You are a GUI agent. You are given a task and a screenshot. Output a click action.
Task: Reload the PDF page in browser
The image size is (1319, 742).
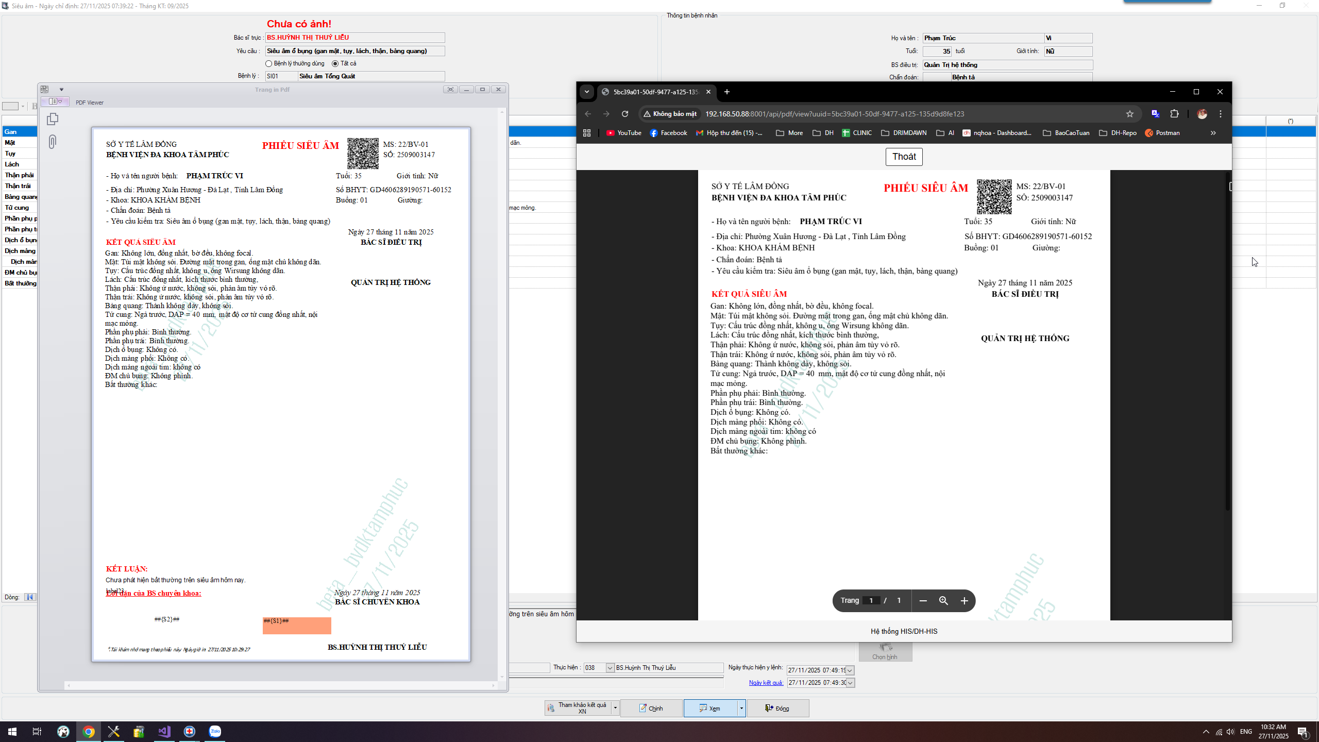[625, 114]
